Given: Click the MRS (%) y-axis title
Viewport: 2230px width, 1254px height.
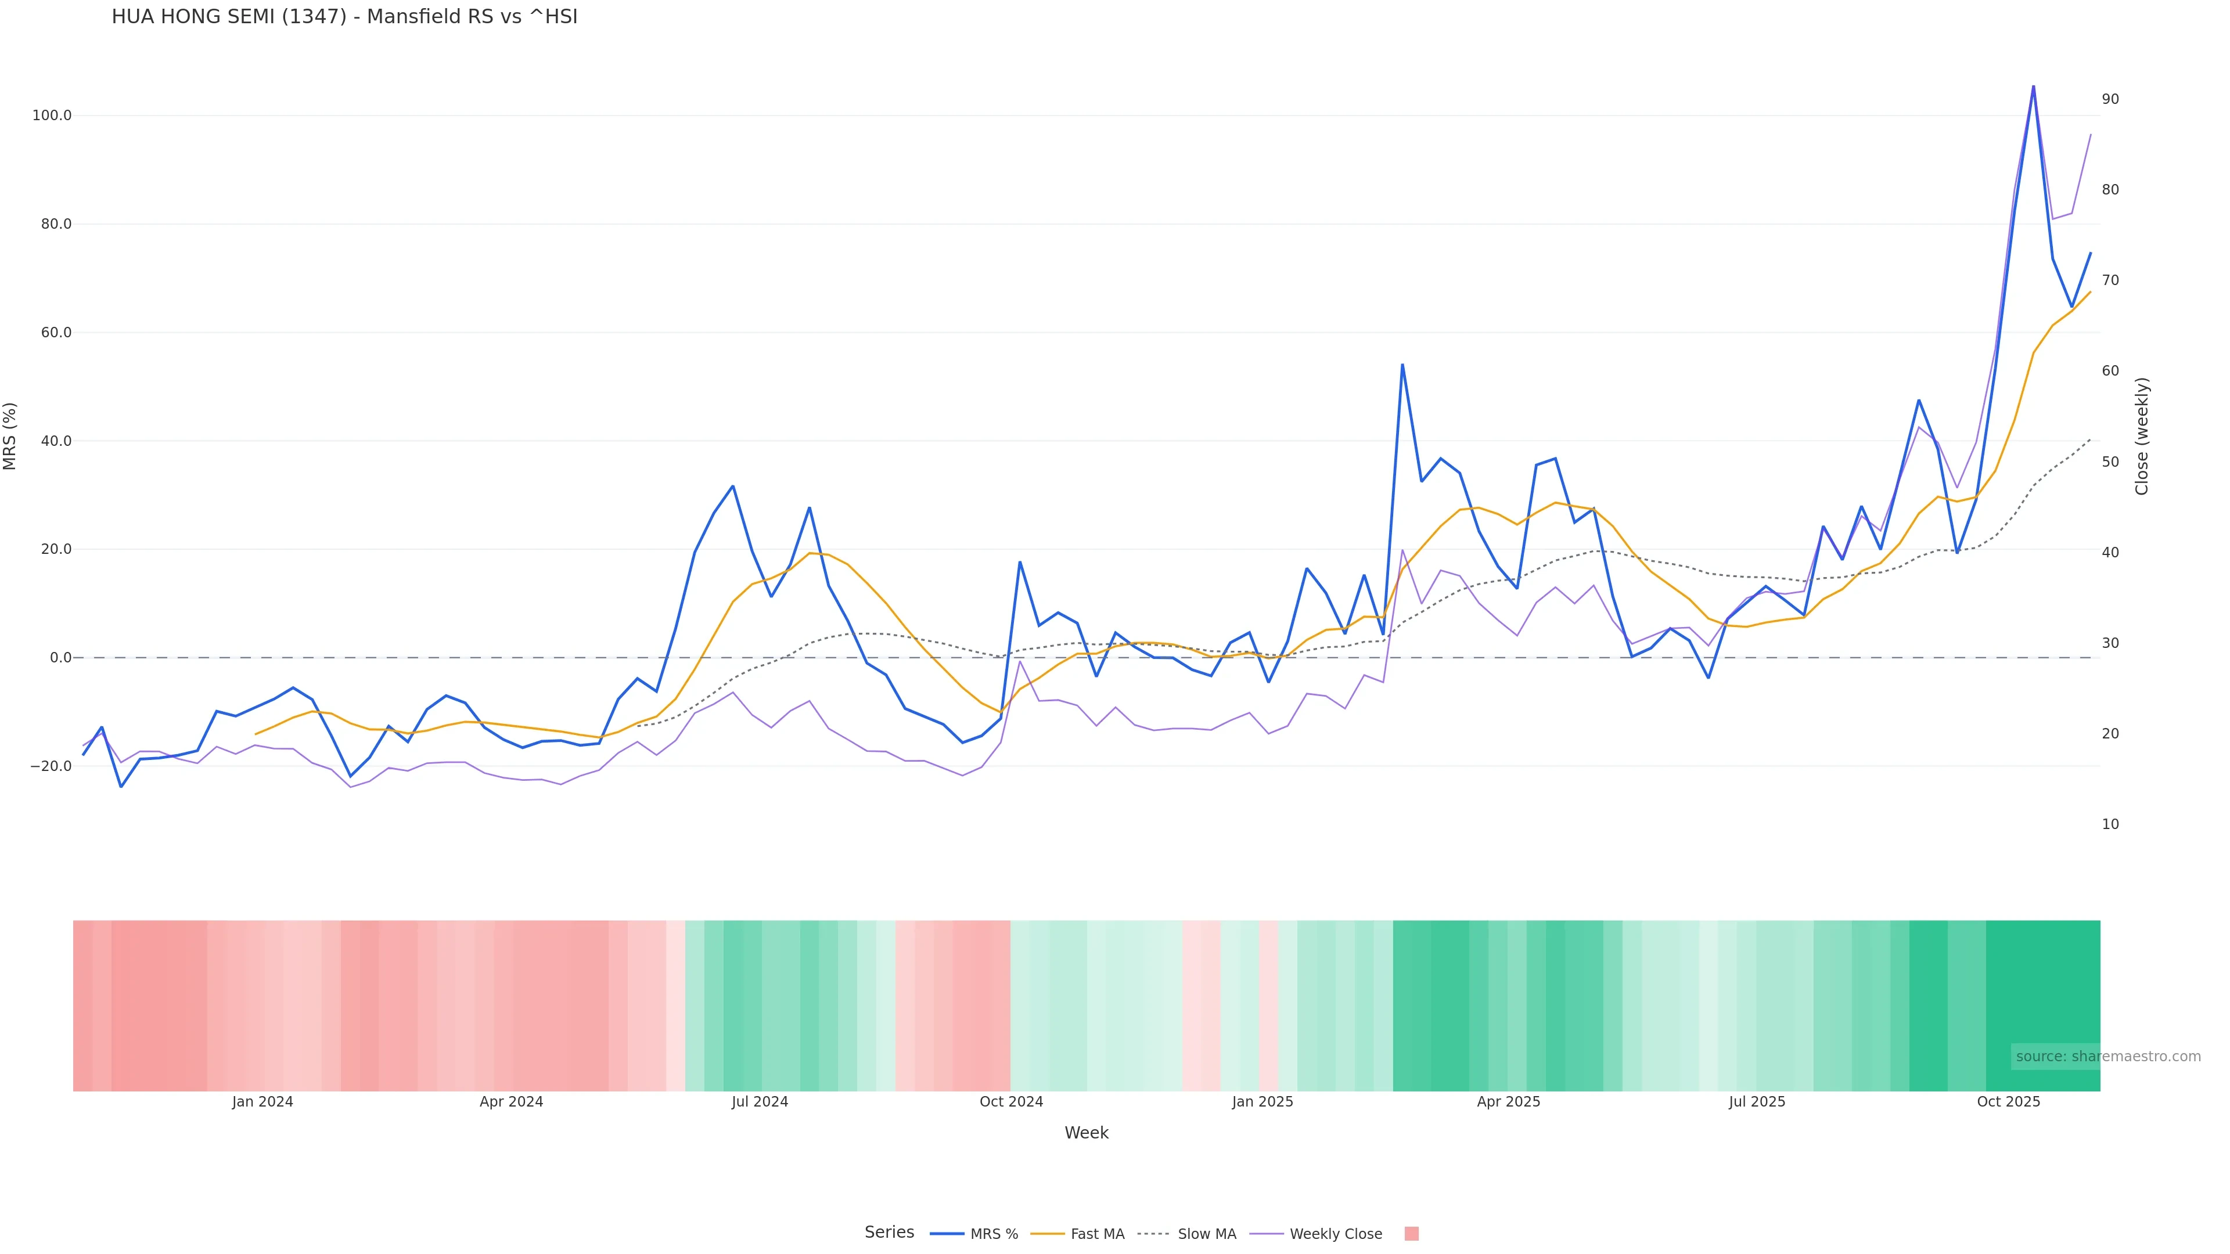Looking at the screenshot, I should pyautogui.click(x=10, y=436).
